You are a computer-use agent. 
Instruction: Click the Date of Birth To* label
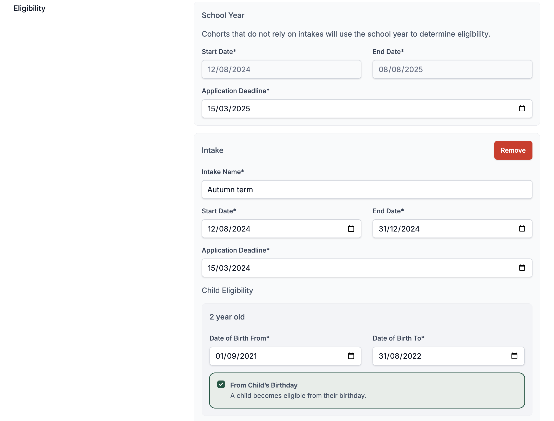coord(398,338)
